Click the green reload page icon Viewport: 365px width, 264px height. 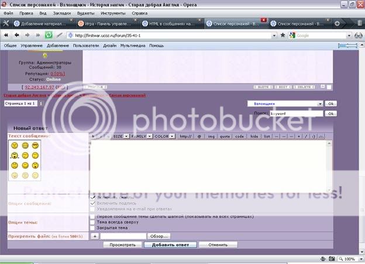coord(49,35)
